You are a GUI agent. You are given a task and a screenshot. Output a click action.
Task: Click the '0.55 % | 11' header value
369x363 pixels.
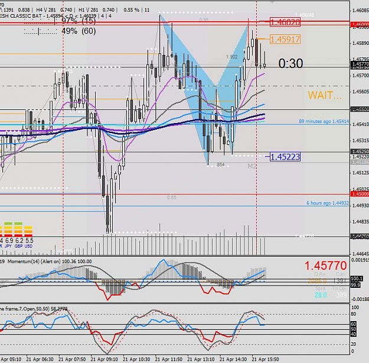[136, 10]
